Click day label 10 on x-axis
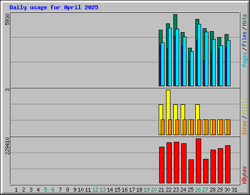 pos(81,190)
